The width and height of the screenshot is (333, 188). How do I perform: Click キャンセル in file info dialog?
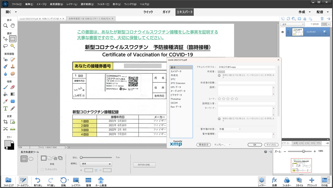click(x=271, y=145)
